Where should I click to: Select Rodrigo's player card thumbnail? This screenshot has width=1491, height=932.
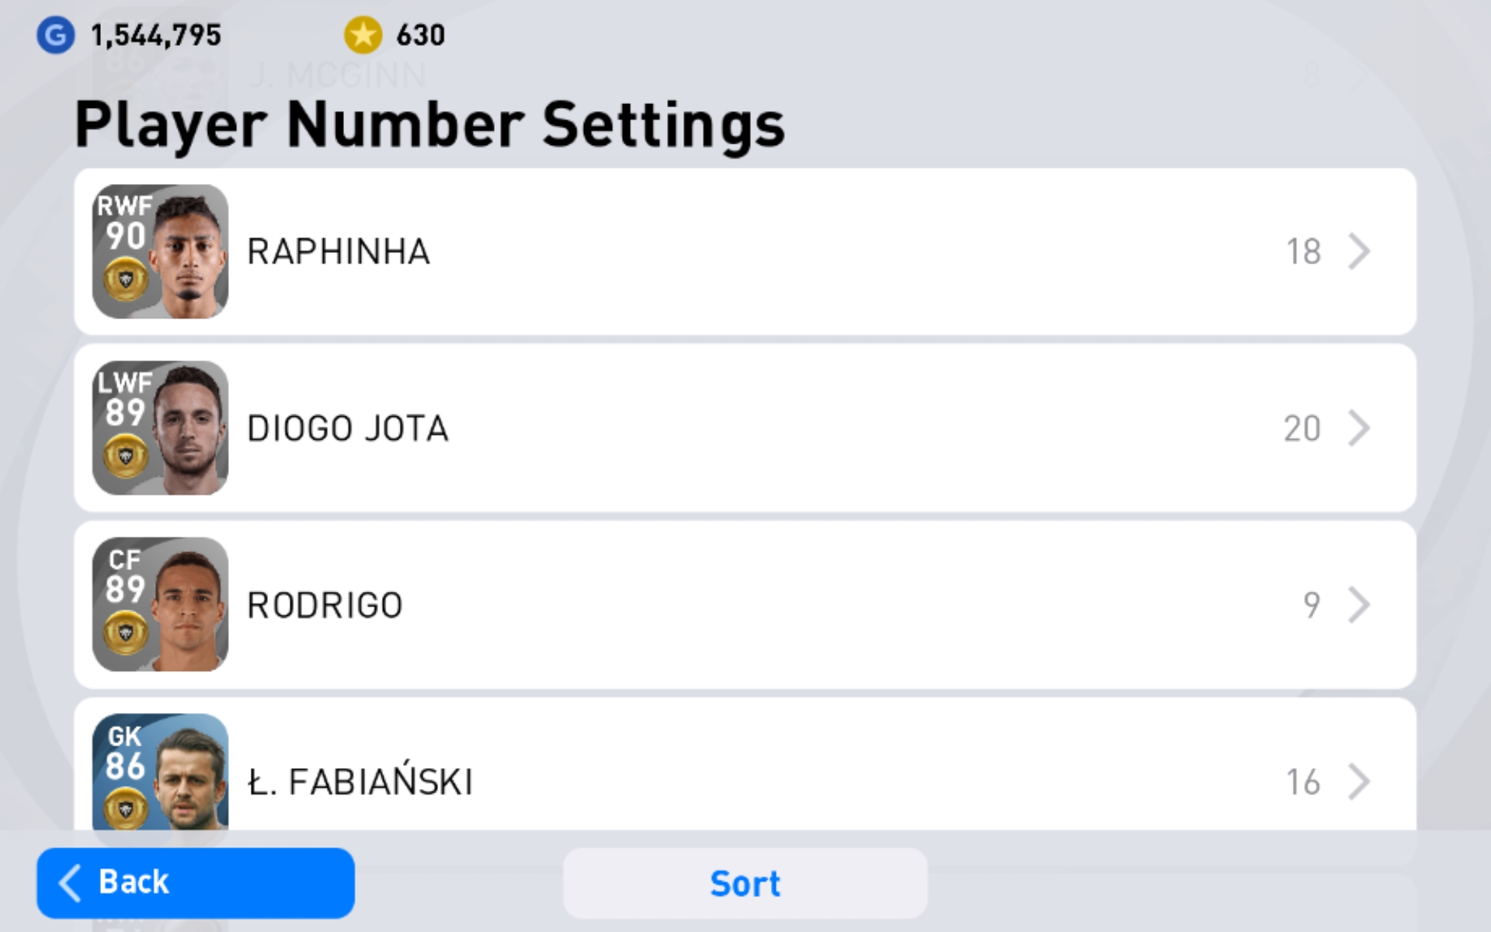[160, 604]
